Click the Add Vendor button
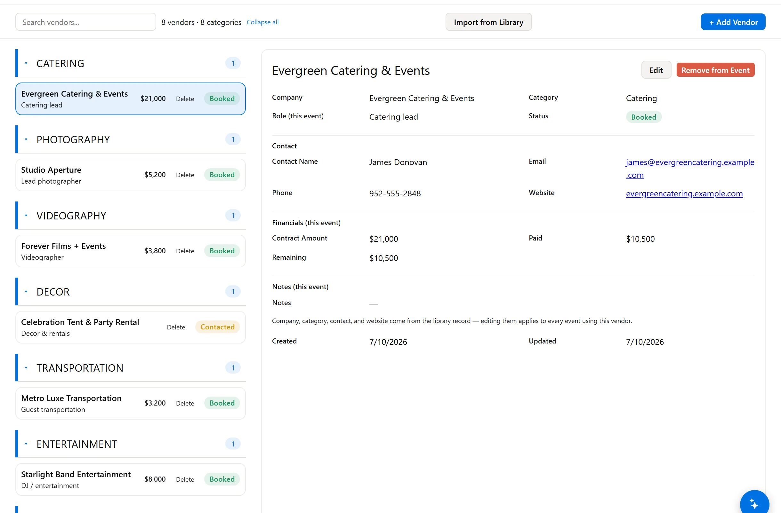 (733, 22)
